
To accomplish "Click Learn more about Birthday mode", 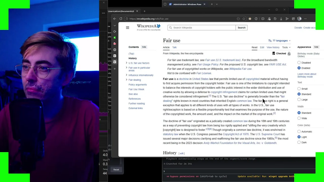I will (307, 75).
